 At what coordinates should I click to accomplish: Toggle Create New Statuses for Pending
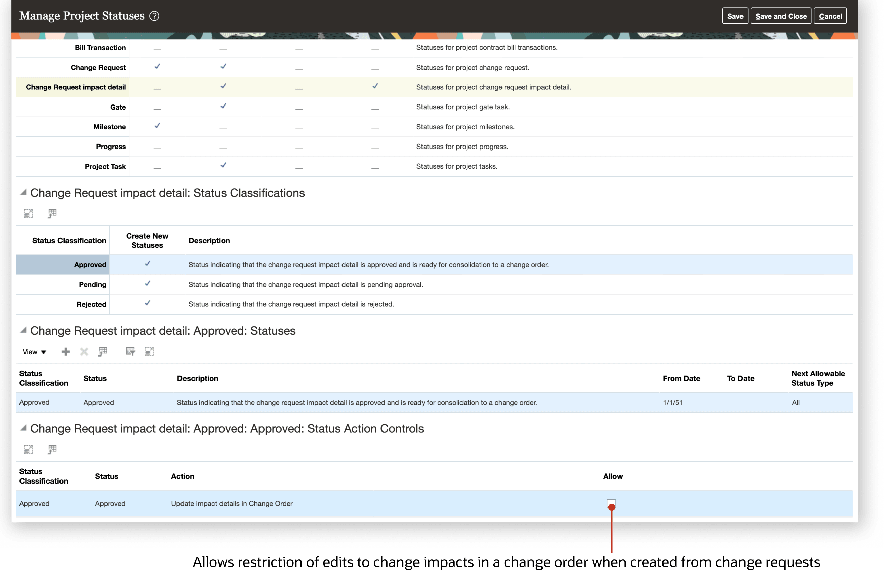[x=147, y=283]
